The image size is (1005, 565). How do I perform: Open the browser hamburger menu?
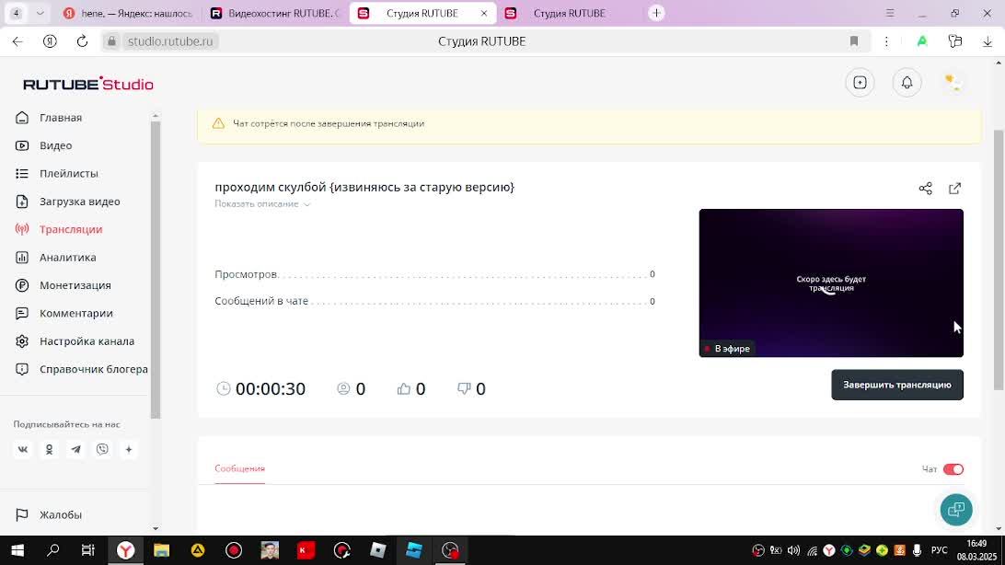coord(890,14)
